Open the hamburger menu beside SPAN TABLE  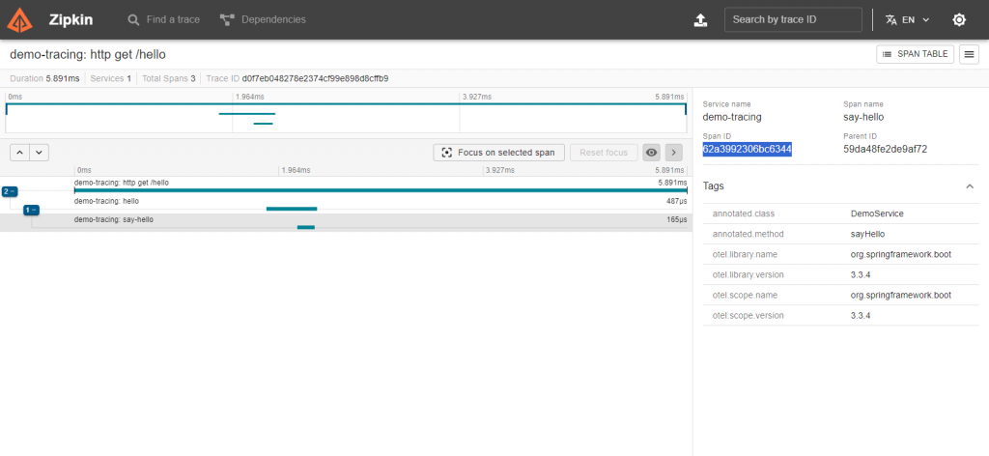pos(969,54)
